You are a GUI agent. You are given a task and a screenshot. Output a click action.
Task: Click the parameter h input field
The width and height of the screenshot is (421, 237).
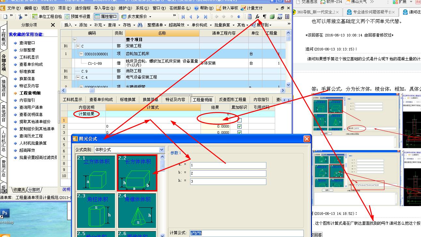click(x=228, y=181)
